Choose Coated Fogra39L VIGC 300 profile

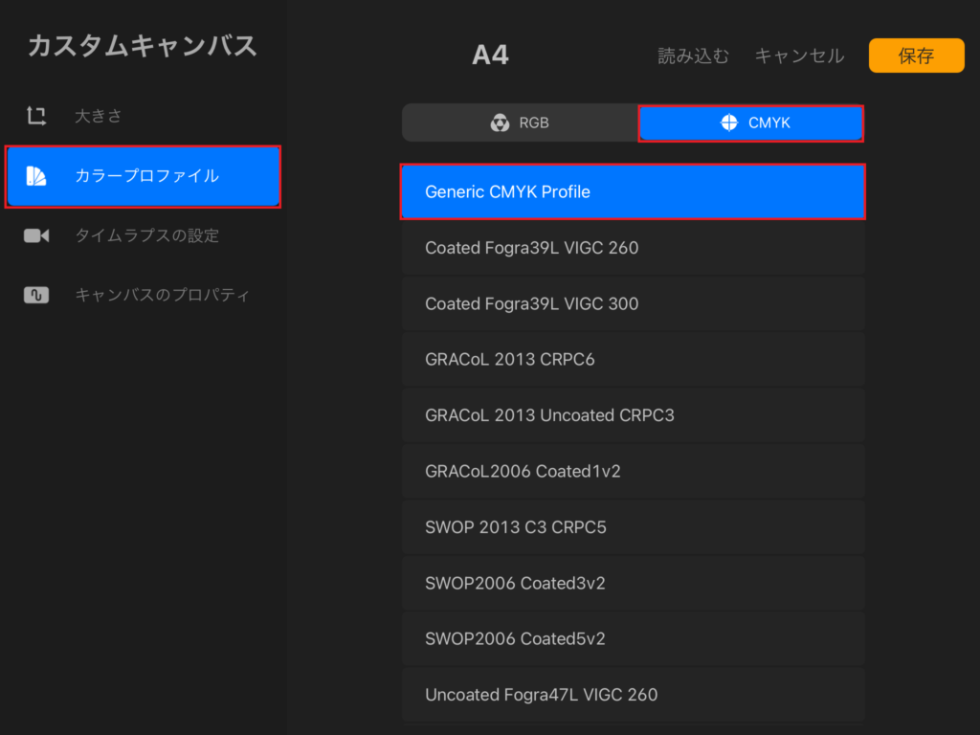633,303
